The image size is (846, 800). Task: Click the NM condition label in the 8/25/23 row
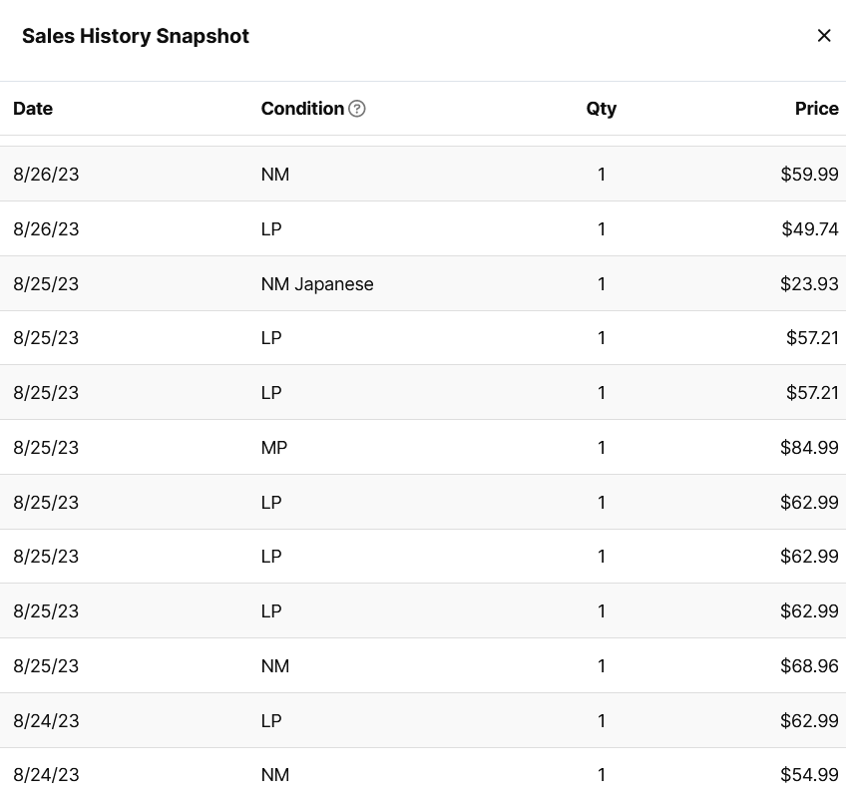275,665
